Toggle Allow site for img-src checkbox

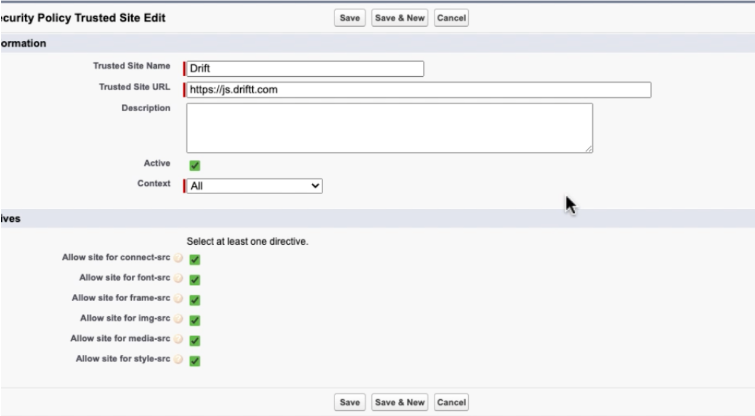click(195, 320)
